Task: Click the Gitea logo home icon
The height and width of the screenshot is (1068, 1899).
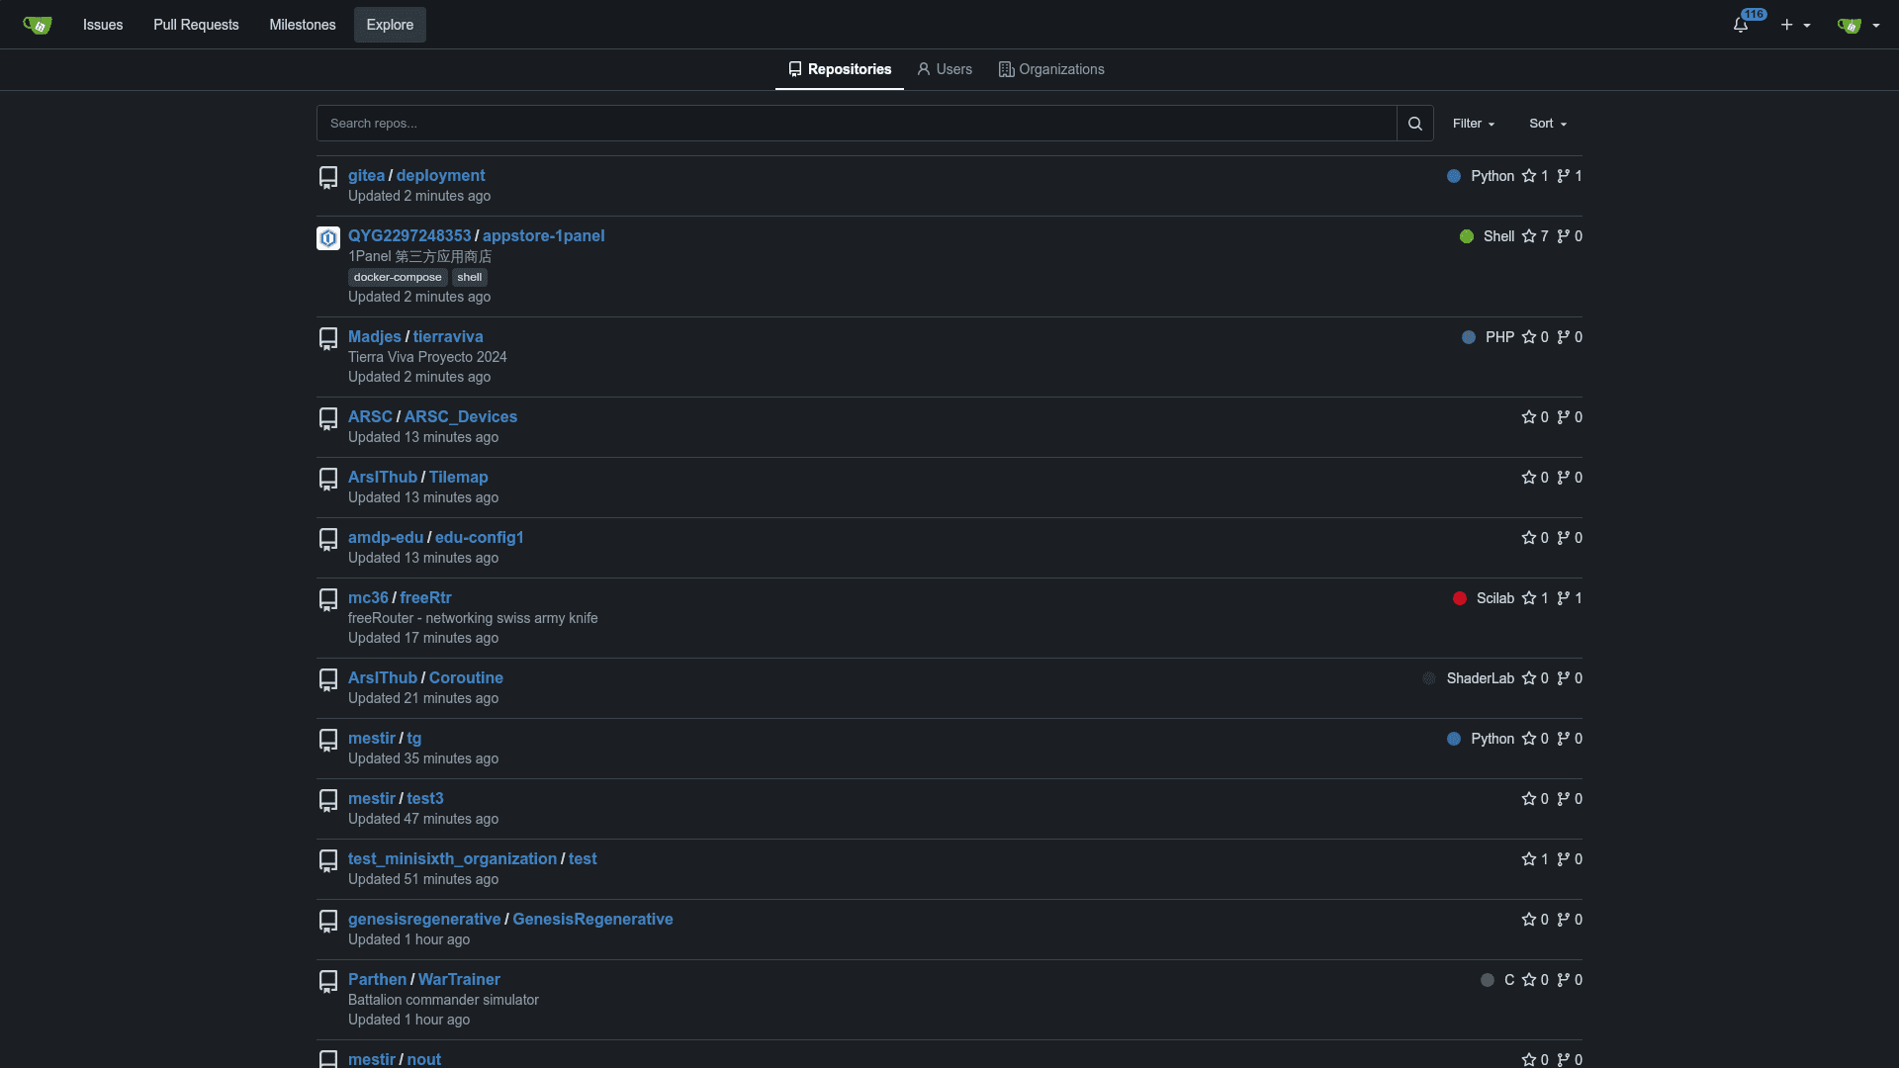Action: coord(38,25)
